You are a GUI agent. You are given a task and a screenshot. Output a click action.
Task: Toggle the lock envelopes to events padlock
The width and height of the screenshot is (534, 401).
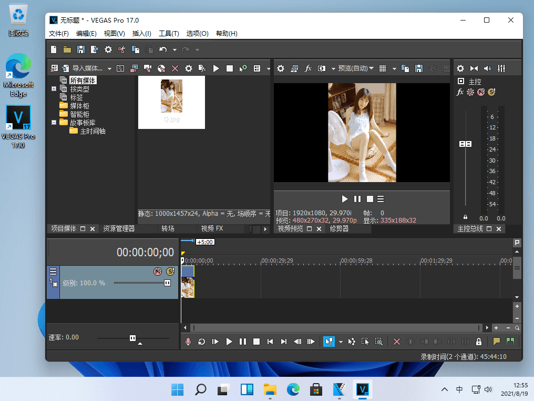coord(479,342)
